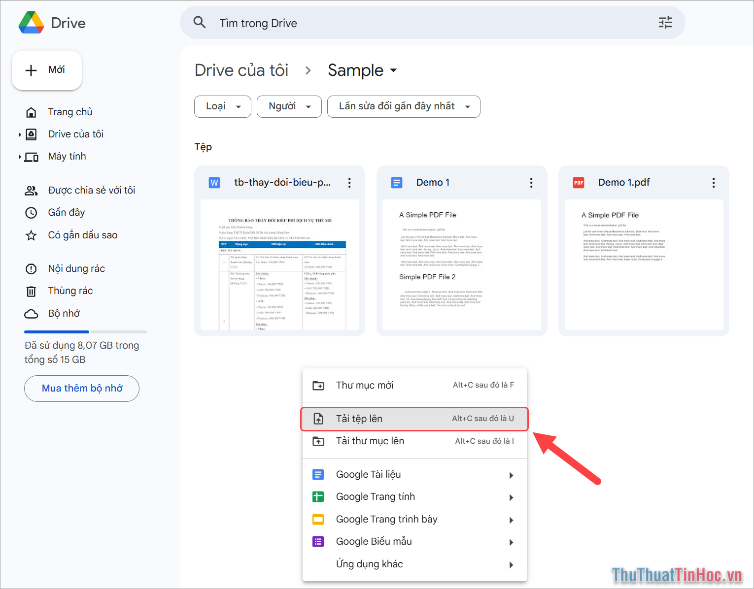Click the PDF icon on Demo 1.pdf card
Screen dimensions: 754x589
pyautogui.click(x=579, y=183)
